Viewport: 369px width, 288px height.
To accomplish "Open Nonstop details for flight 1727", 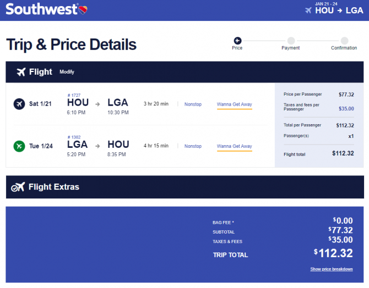I will (x=193, y=104).
